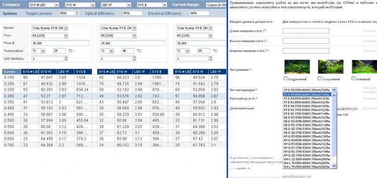Expand the Current Range Coarse dropdown

click(x=217, y=5)
